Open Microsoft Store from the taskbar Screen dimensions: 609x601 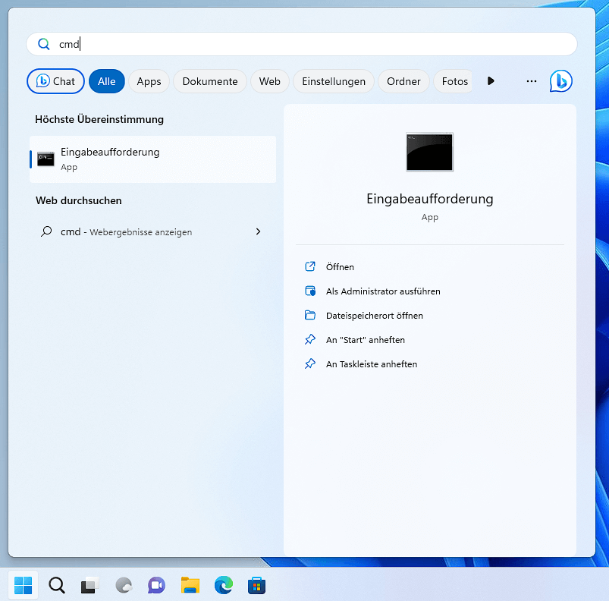[257, 585]
